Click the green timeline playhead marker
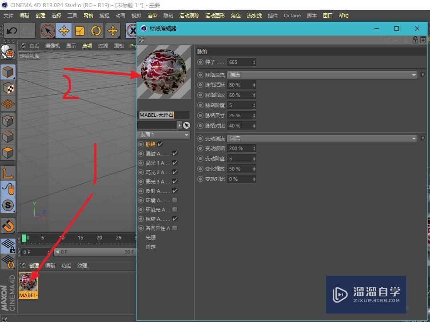The image size is (430, 322). (x=24, y=238)
